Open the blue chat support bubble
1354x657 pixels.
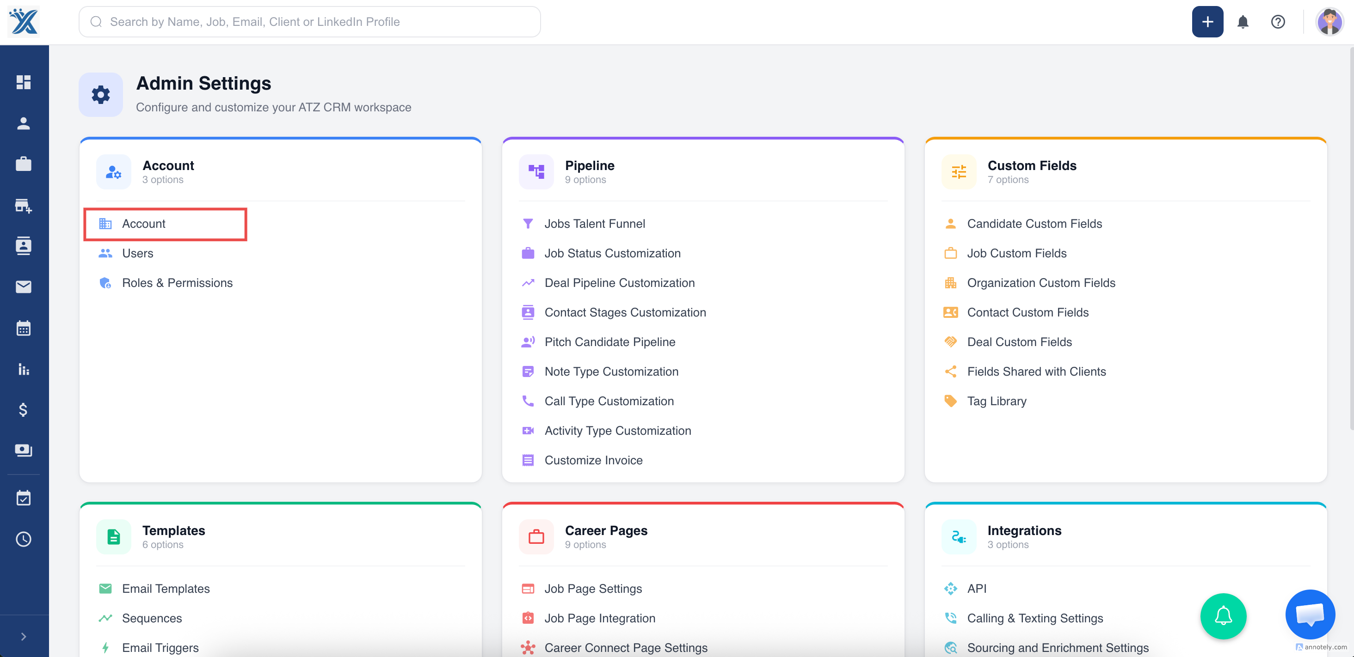1310,614
